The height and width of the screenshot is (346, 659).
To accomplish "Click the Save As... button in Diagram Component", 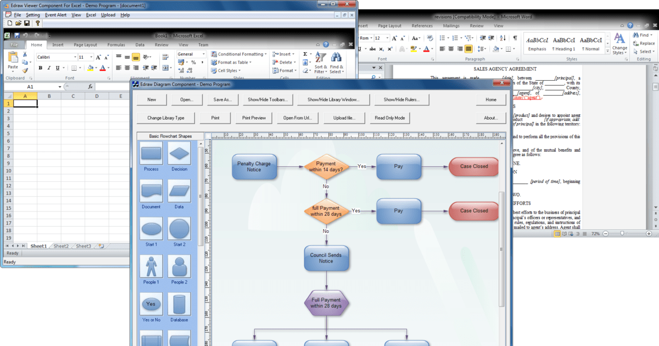I will (222, 100).
